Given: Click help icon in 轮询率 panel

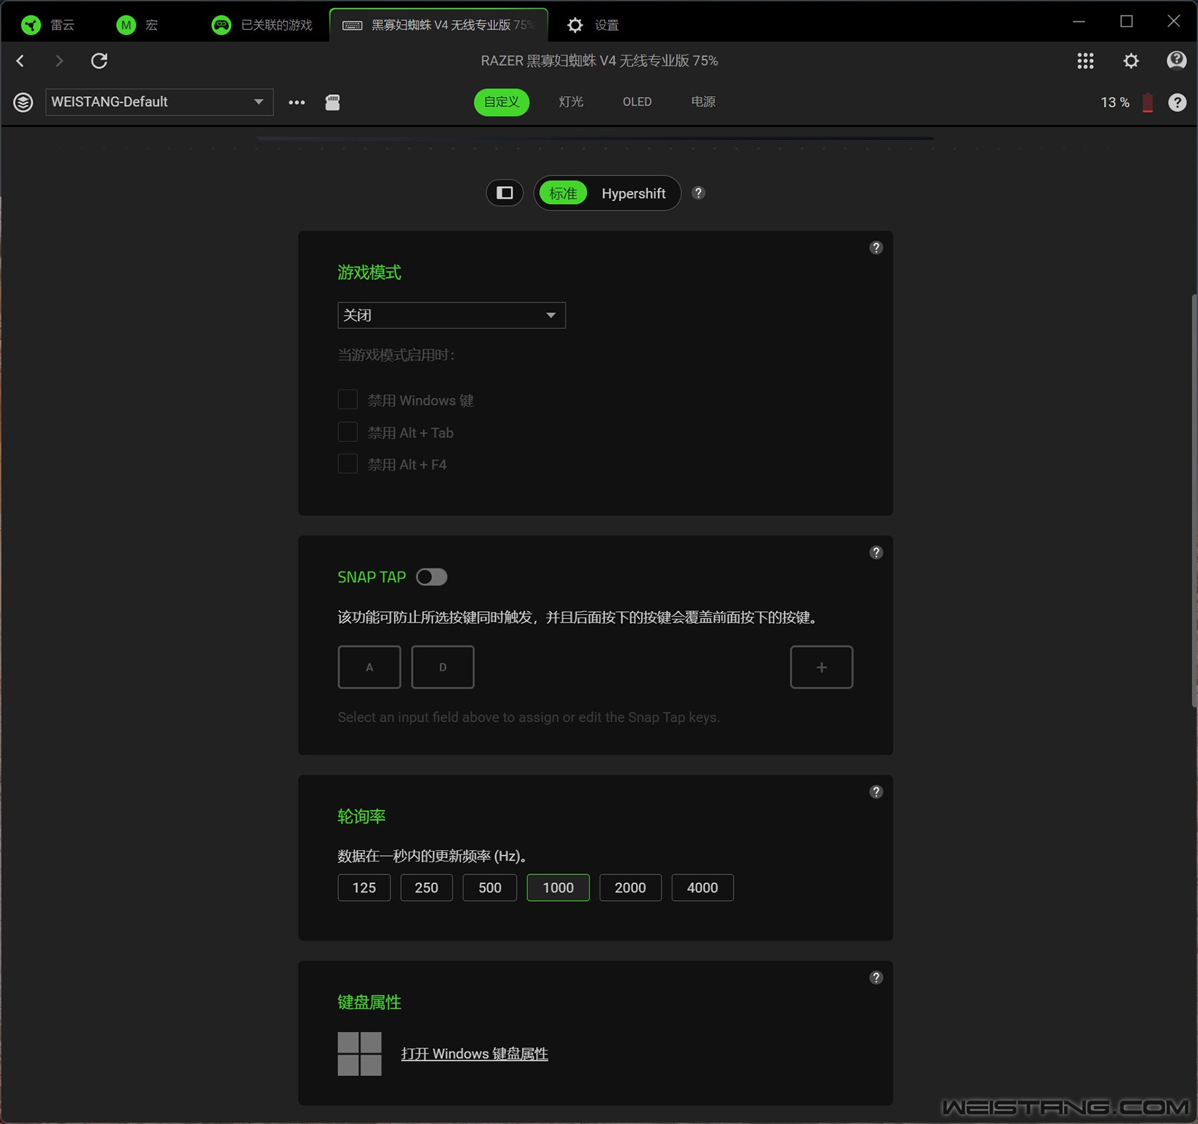Looking at the screenshot, I should click(x=876, y=792).
